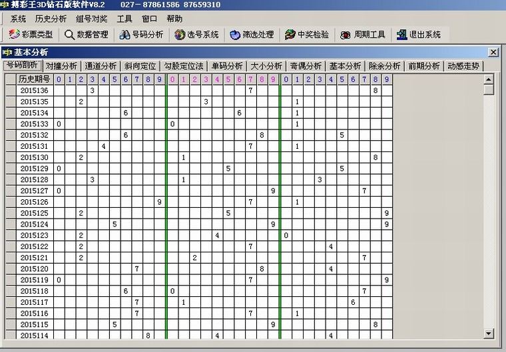Open the 系统 menu
This screenshot has width=506, height=352.
(19, 19)
